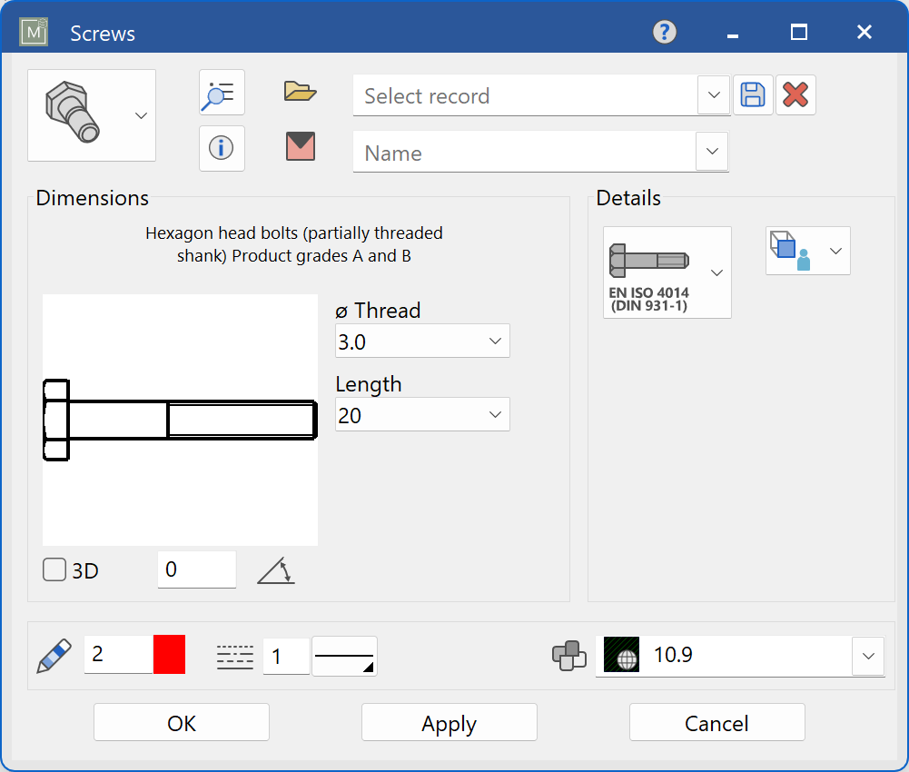
Task: Click the red color swatch
Action: click(x=170, y=654)
